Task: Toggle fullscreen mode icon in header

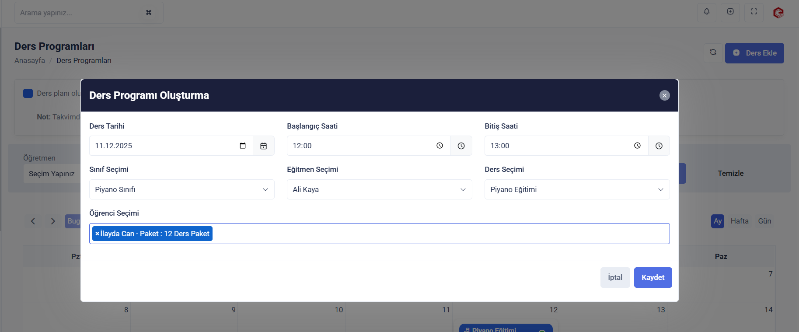Action: [x=754, y=12]
